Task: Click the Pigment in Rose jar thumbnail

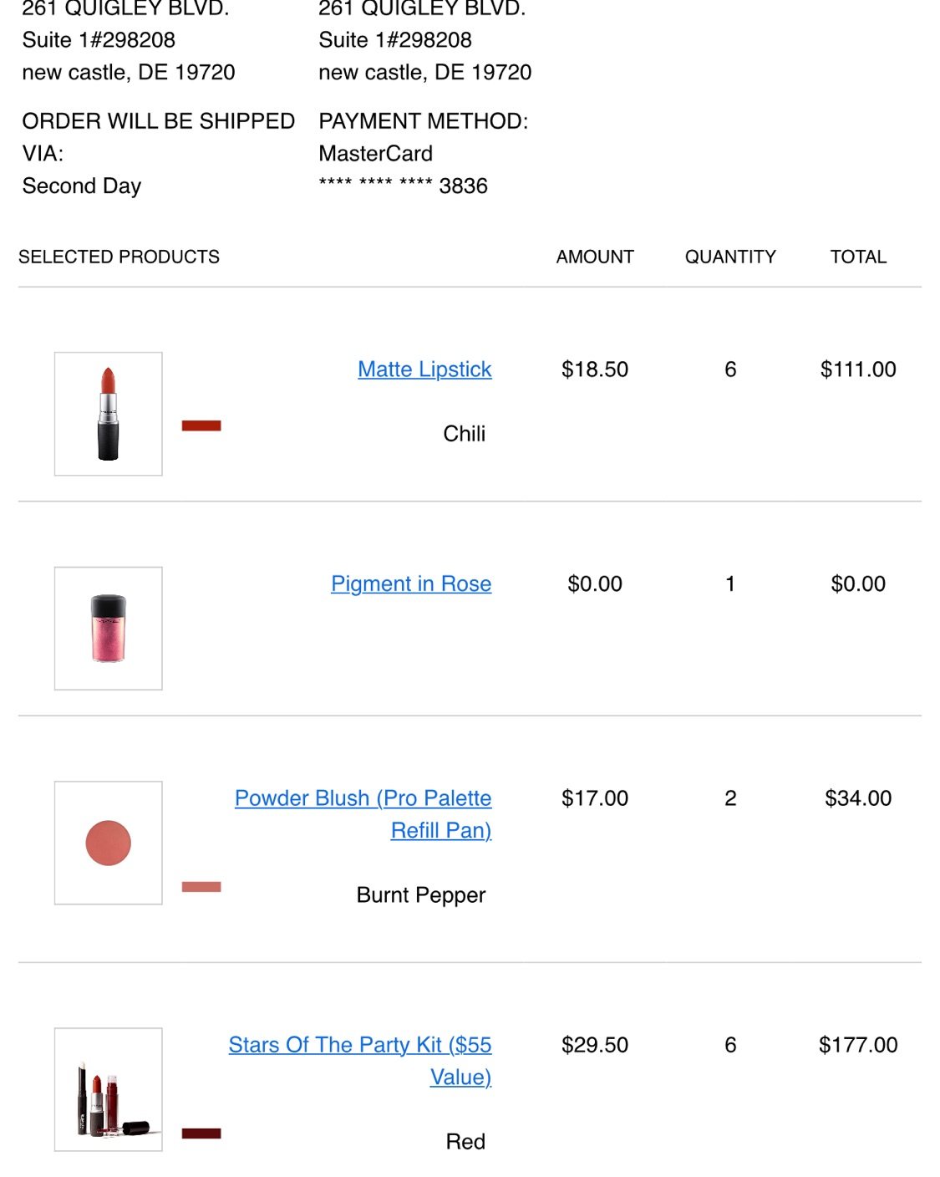Action: point(109,629)
